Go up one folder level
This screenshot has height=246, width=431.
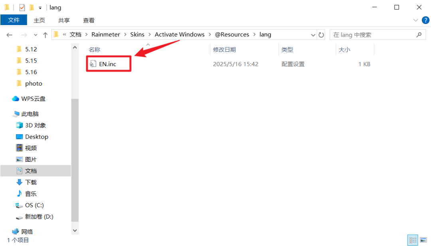[45, 35]
